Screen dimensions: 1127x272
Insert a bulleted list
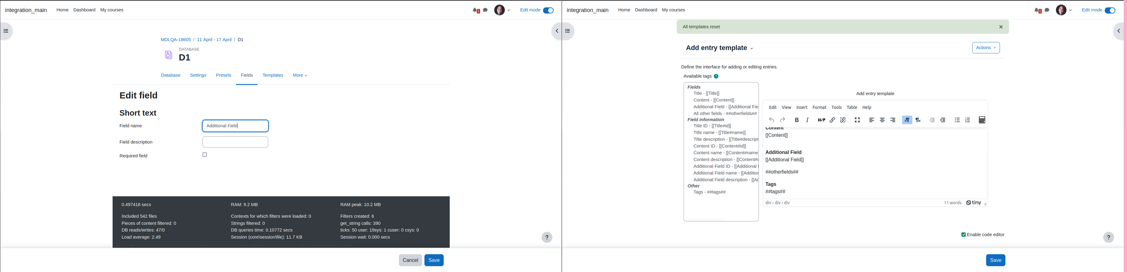pos(957,120)
